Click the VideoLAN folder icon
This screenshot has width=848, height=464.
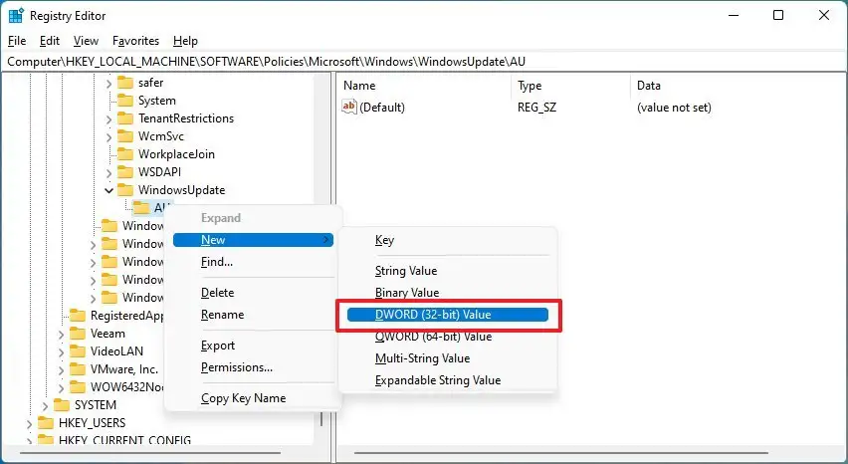[x=78, y=351]
